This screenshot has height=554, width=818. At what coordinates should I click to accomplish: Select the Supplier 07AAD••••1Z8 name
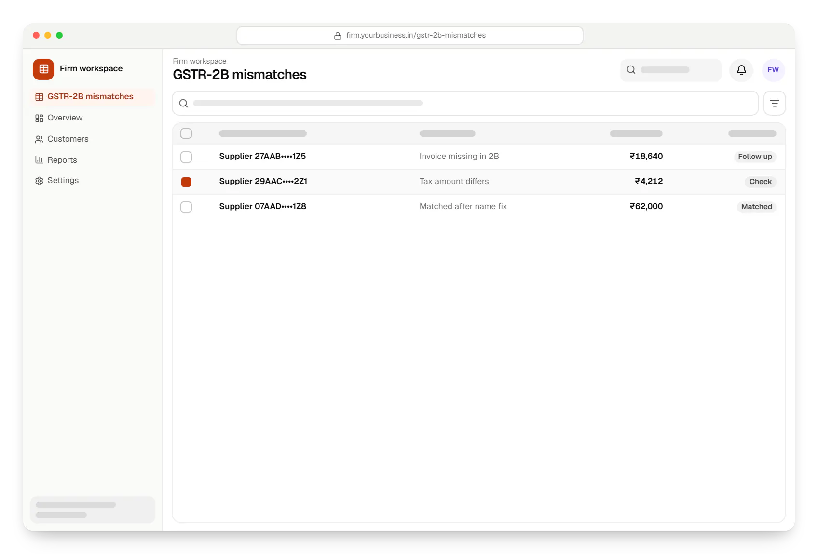coord(262,206)
